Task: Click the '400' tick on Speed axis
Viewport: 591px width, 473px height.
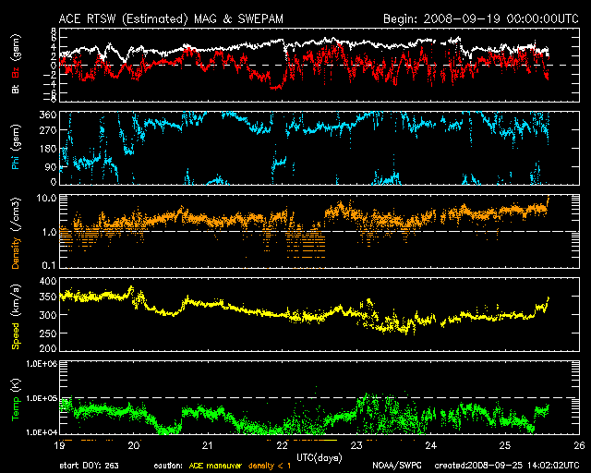Action: (48, 282)
